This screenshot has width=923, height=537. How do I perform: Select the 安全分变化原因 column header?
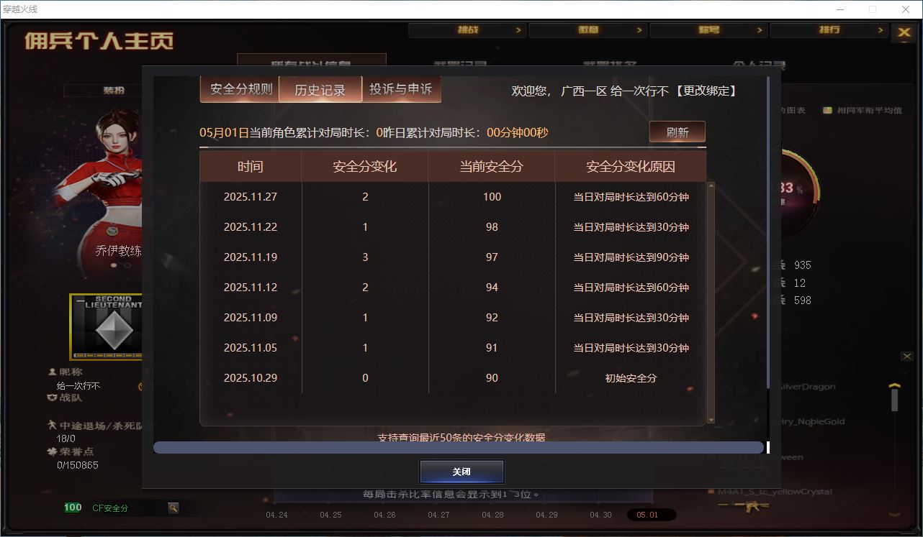click(x=631, y=167)
